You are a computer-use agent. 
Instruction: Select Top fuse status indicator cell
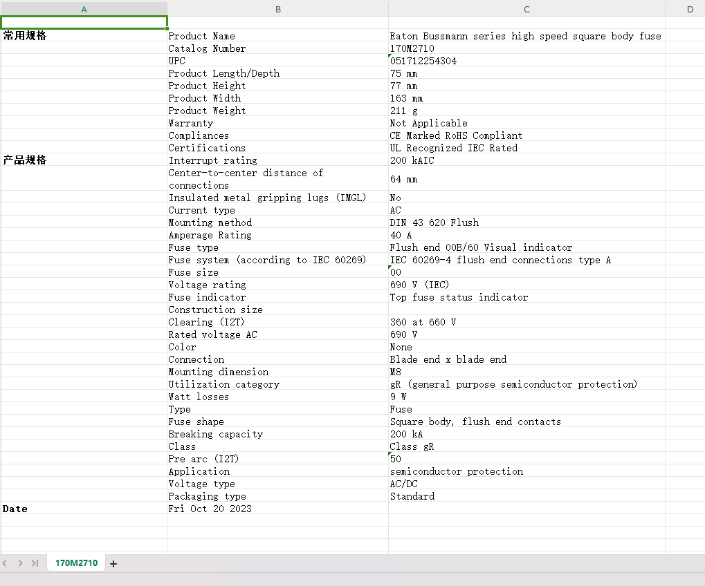tap(527, 297)
